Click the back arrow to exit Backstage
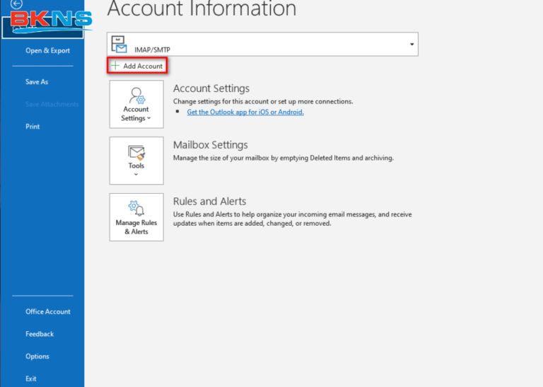 [x=17, y=4]
